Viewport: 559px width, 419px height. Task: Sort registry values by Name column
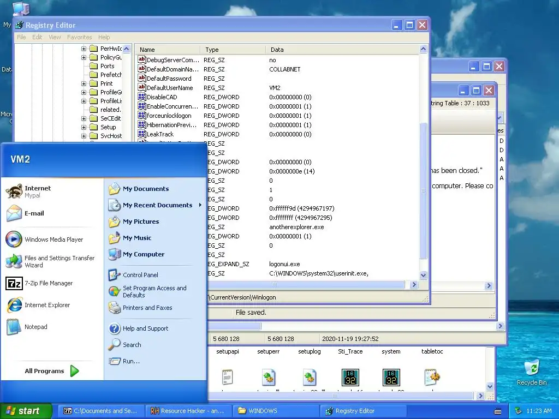tap(168, 50)
